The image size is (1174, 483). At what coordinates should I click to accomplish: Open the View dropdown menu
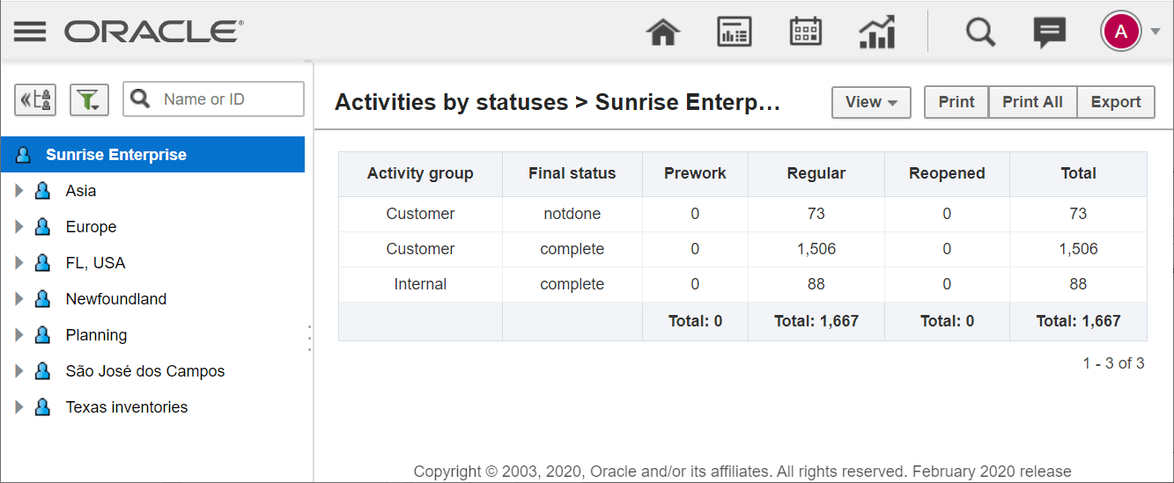click(x=871, y=102)
